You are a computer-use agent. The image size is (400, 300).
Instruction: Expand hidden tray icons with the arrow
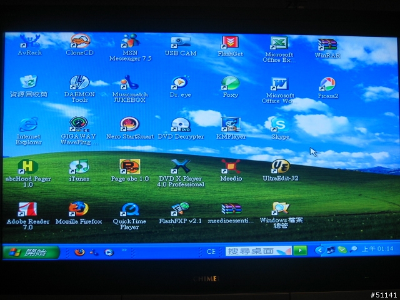click(x=319, y=250)
